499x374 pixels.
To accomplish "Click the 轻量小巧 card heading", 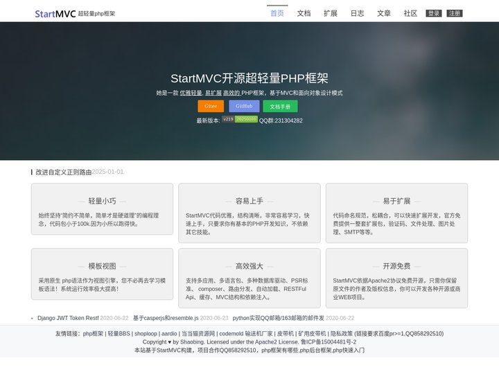I will [x=102, y=201].
